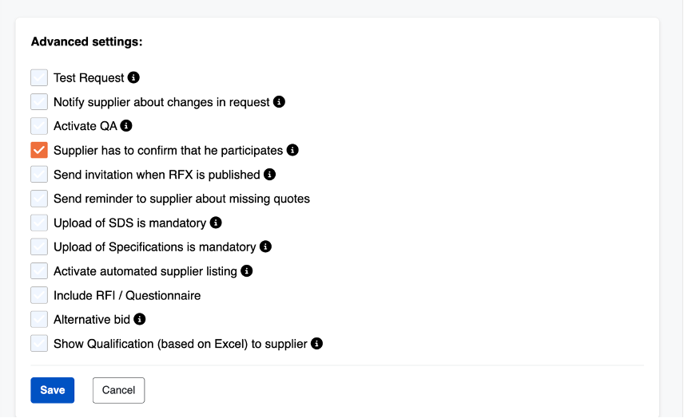
Task: Check the Alternative bid checkbox
Action: coord(39,319)
